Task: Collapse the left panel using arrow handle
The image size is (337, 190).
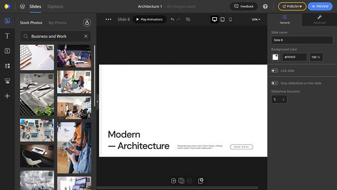Action: coord(97,102)
